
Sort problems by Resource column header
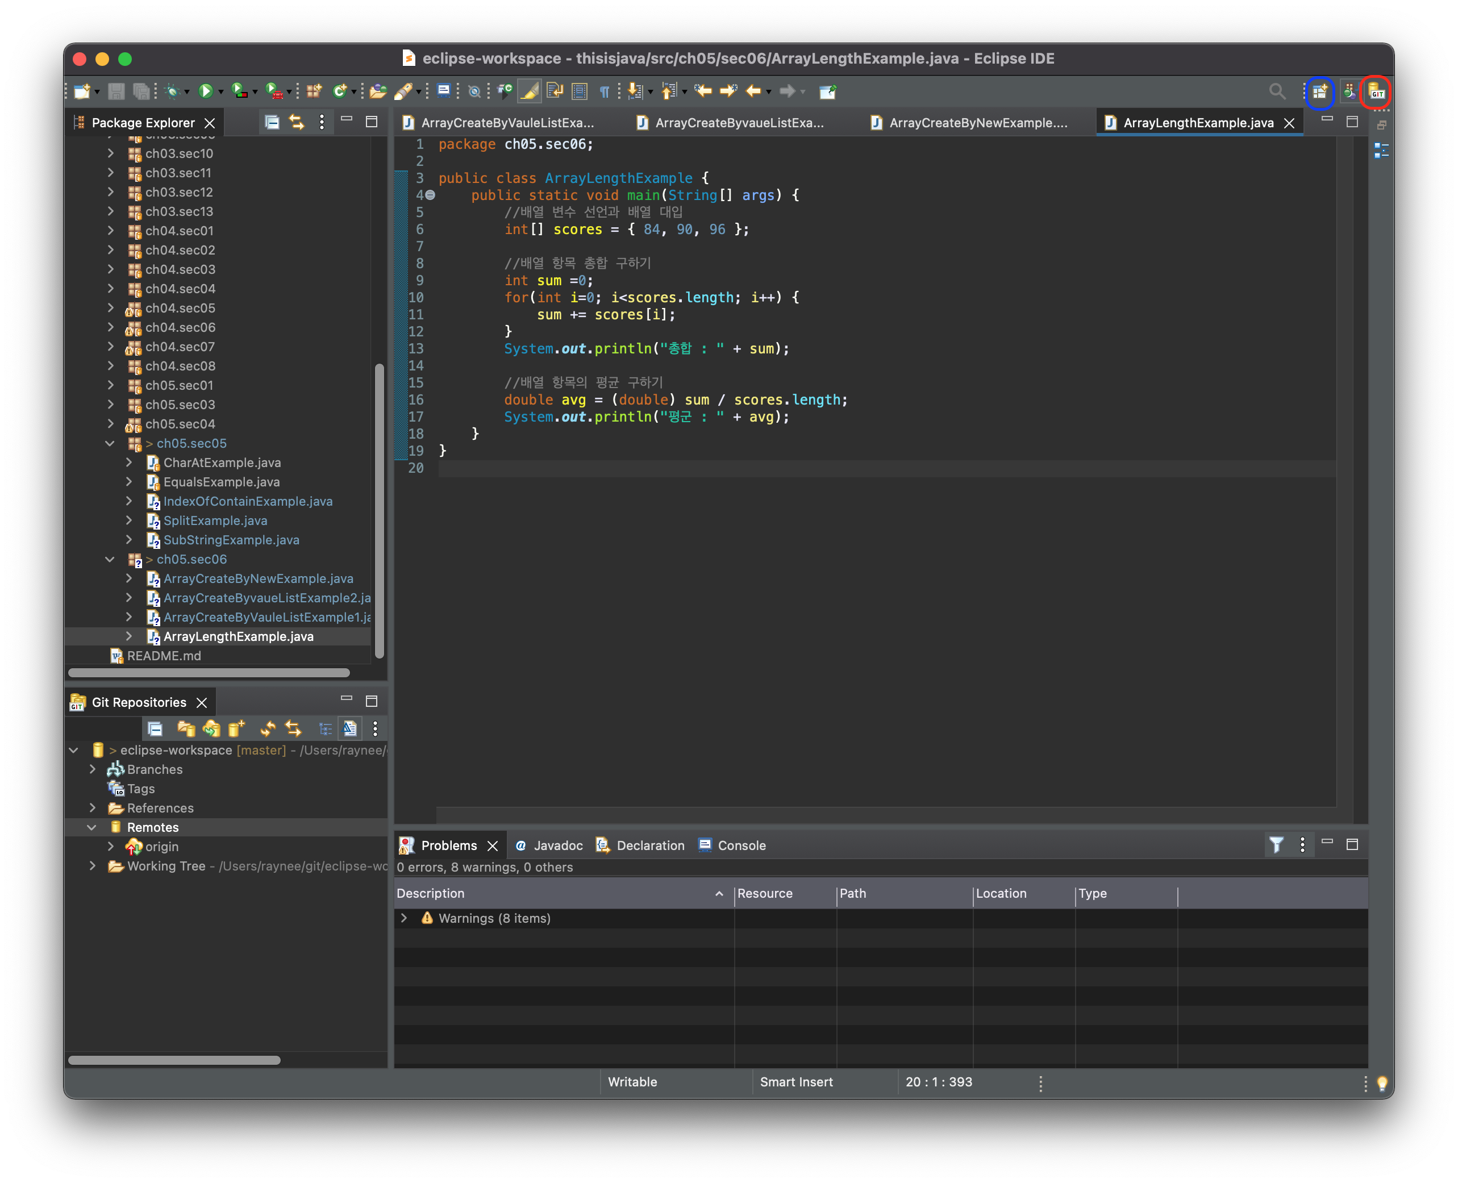tap(764, 893)
